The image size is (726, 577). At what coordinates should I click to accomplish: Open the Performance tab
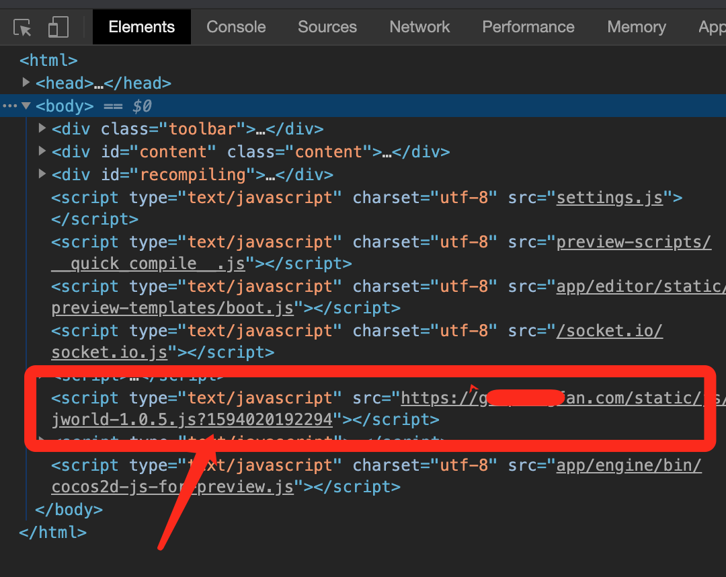click(528, 27)
